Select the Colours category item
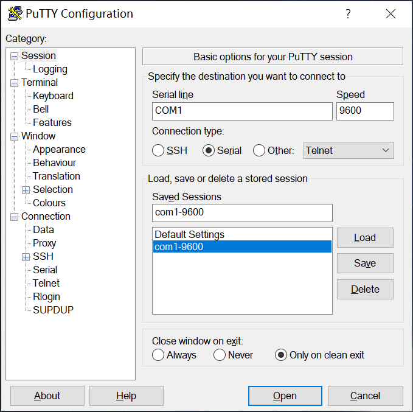This screenshot has height=412, width=413. (x=49, y=203)
